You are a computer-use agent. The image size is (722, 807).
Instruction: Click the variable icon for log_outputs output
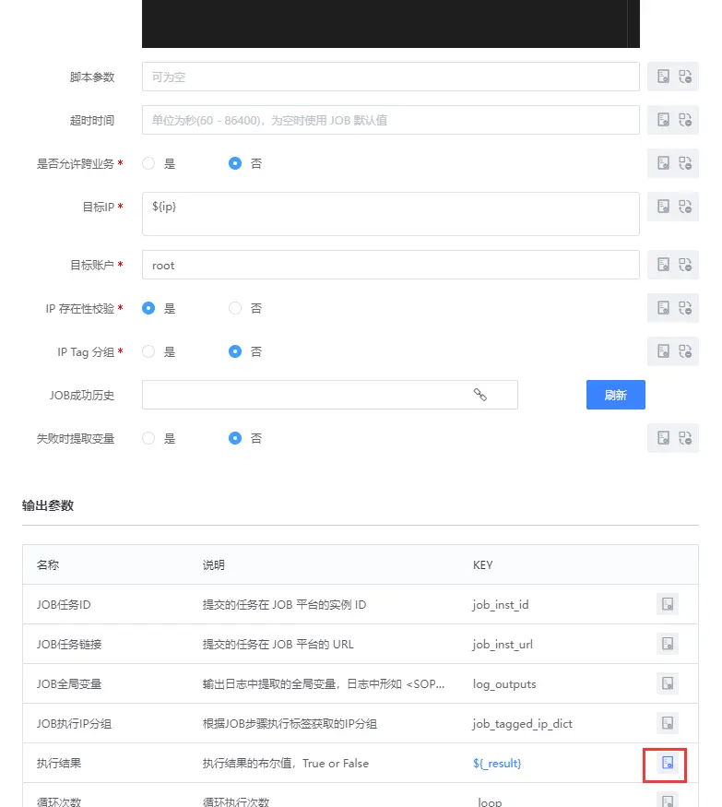668,683
